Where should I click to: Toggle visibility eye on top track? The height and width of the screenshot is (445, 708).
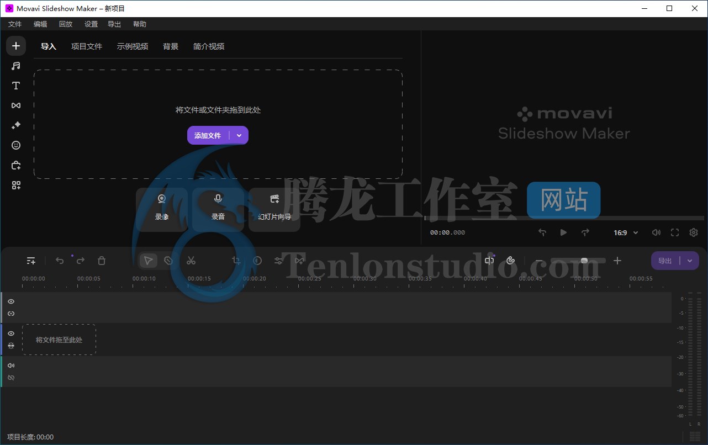point(11,301)
